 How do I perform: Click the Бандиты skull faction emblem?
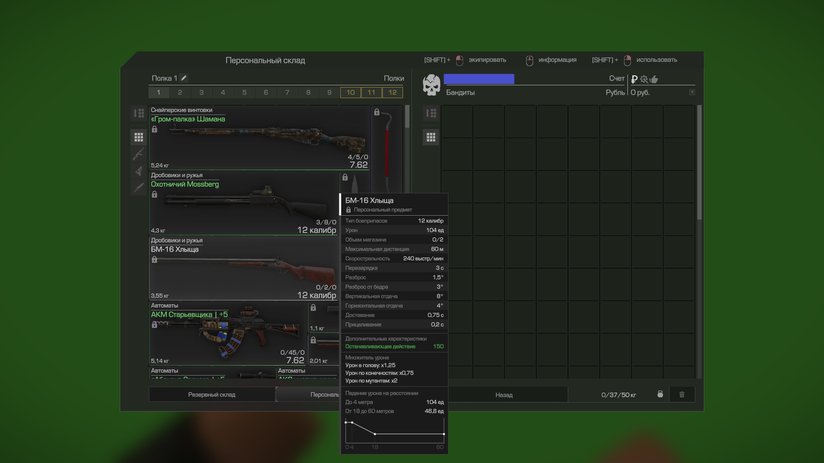click(431, 85)
